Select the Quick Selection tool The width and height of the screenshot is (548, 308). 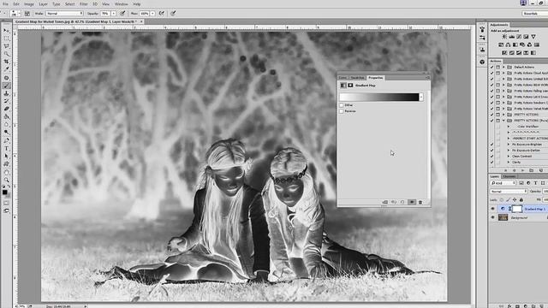[x=6, y=54]
